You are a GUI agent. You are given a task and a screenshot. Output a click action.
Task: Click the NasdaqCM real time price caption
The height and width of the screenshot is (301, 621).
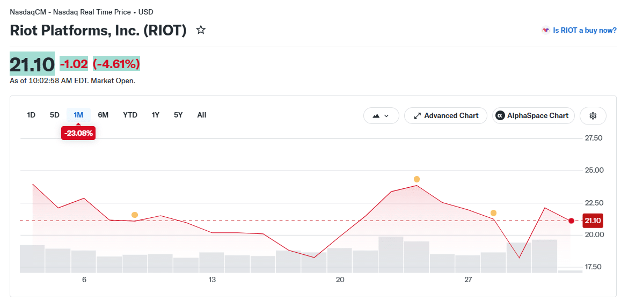point(81,12)
